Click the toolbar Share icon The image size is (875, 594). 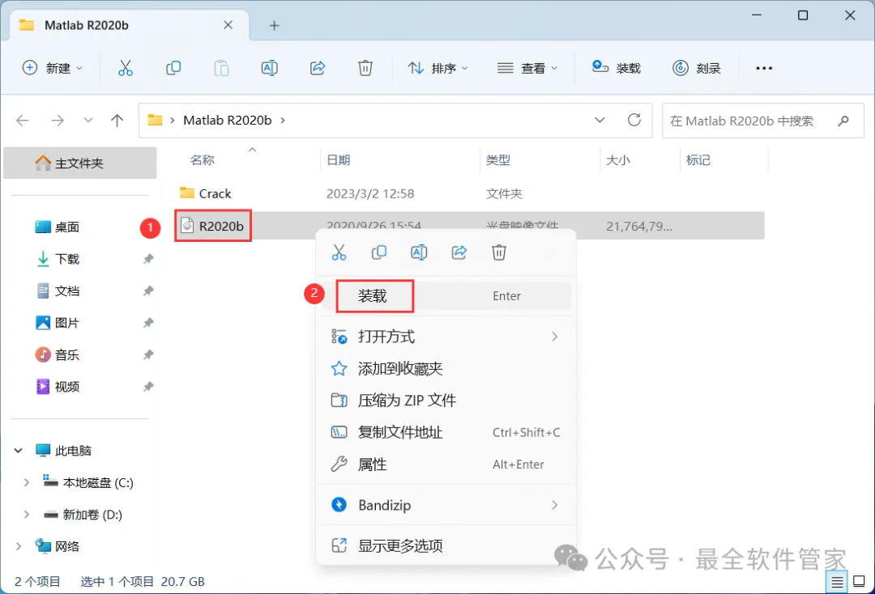pyautogui.click(x=318, y=68)
